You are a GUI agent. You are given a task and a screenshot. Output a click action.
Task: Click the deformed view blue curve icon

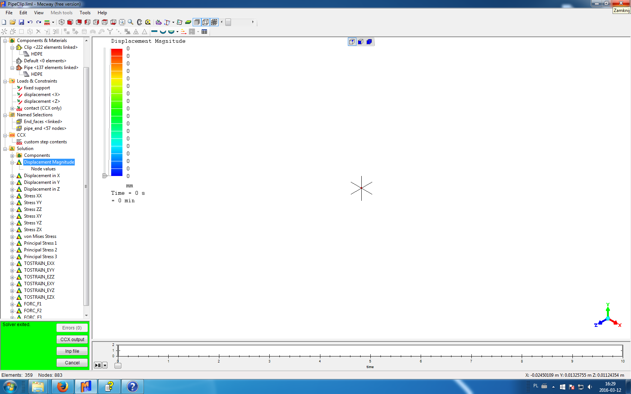[x=163, y=32]
